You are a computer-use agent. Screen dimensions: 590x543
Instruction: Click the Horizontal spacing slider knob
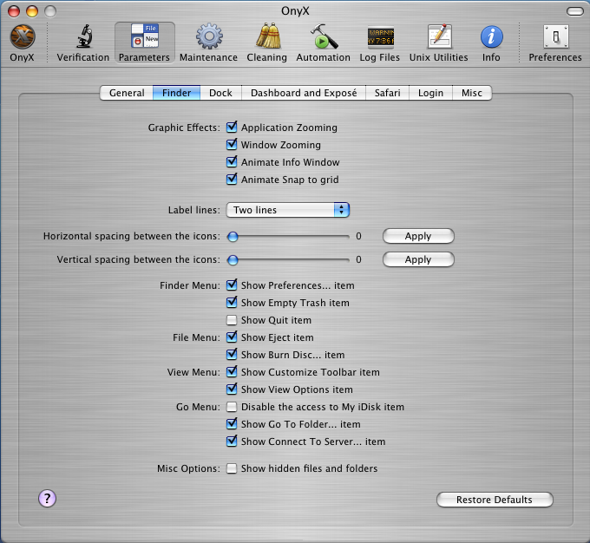[233, 236]
